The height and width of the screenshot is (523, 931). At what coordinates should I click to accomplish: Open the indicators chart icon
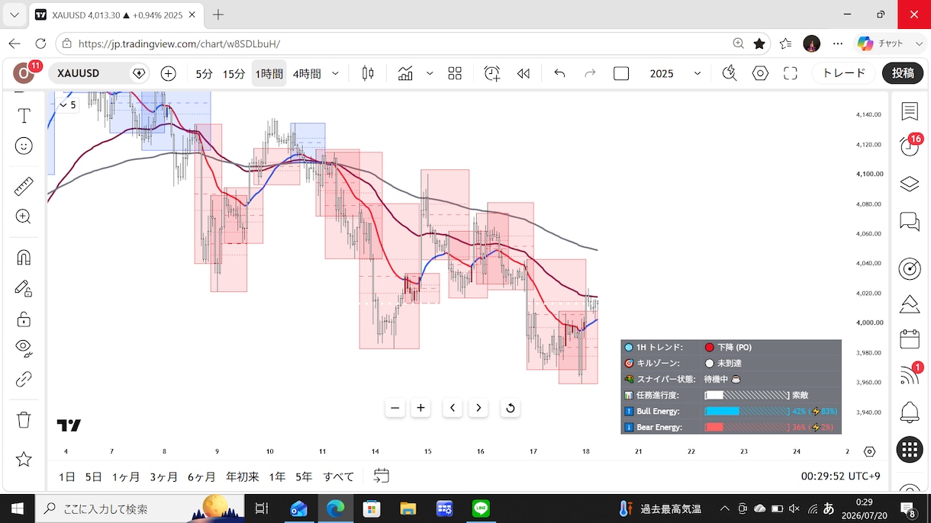405,73
